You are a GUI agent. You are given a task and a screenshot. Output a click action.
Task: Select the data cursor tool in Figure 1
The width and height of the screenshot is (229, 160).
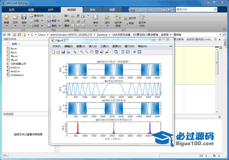click(x=102, y=52)
